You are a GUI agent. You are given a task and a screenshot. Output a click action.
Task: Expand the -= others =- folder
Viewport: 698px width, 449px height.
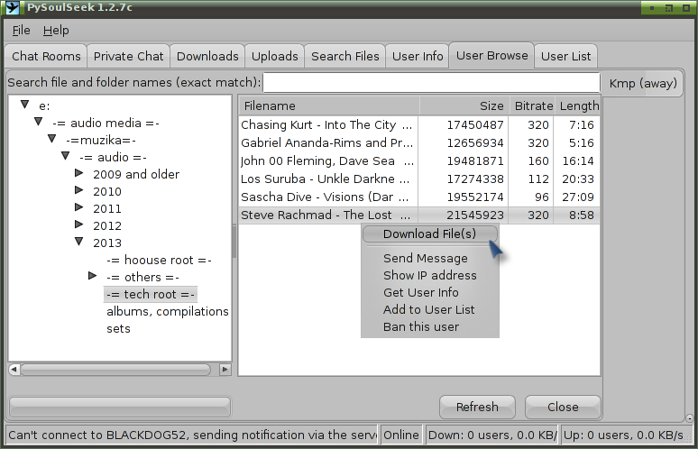[92, 276]
